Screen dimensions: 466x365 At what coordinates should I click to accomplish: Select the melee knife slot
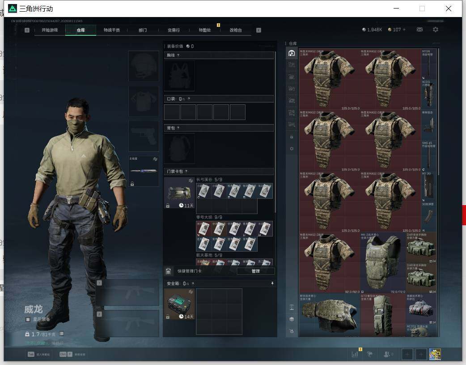click(144, 171)
